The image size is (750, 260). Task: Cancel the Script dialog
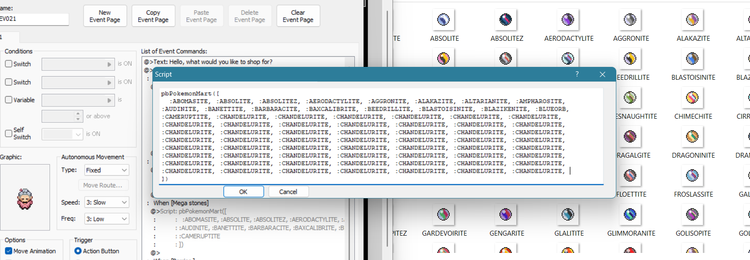tap(288, 191)
